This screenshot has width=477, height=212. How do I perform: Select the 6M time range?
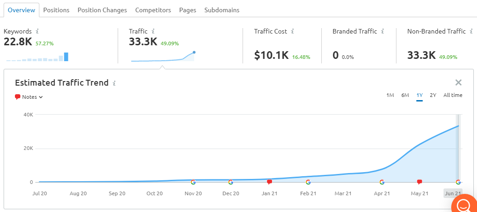tap(405, 95)
